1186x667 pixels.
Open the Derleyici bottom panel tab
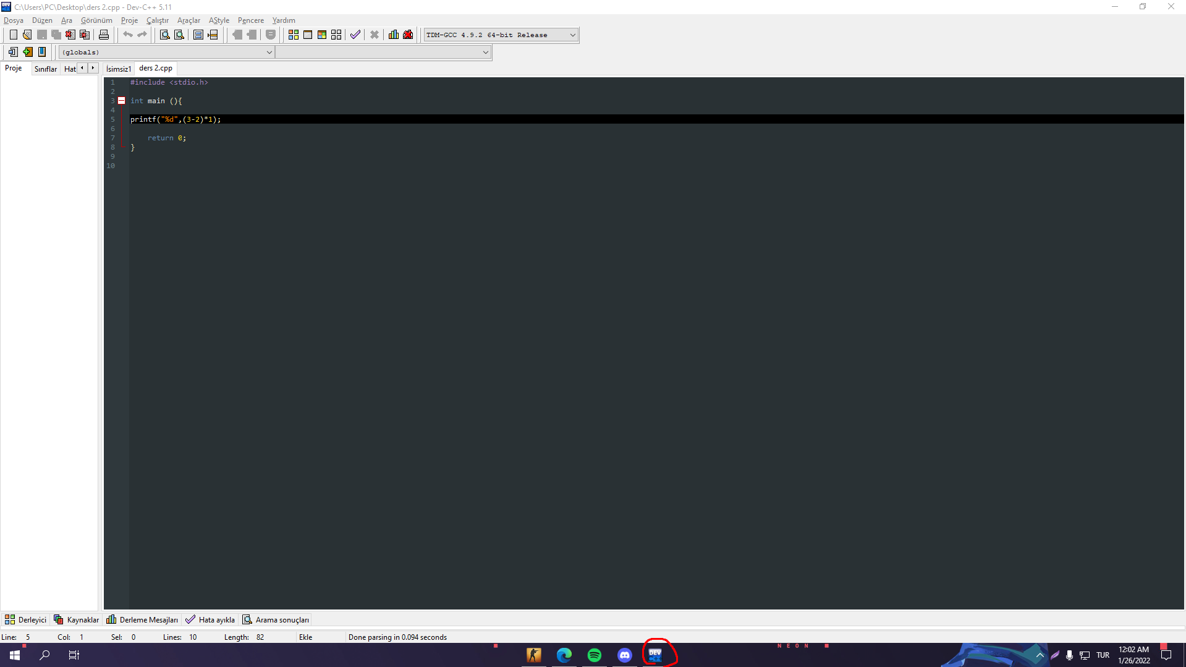coord(26,619)
